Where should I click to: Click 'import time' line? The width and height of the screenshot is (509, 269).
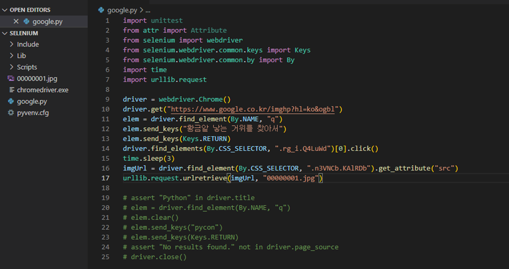point(145,70)
